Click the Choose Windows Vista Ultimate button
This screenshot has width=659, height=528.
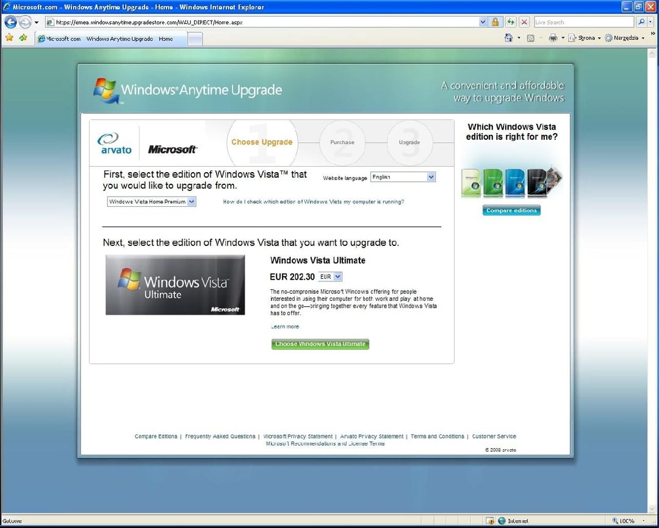tap(320, 344)
